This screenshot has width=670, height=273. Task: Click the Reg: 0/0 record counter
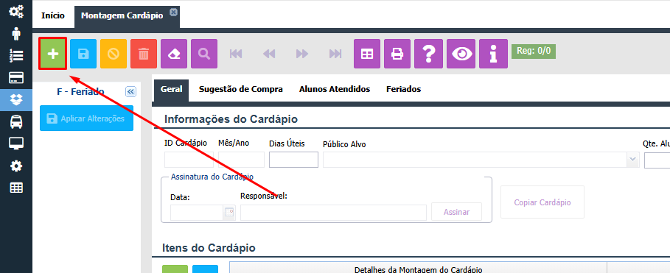tap(534, 52)
